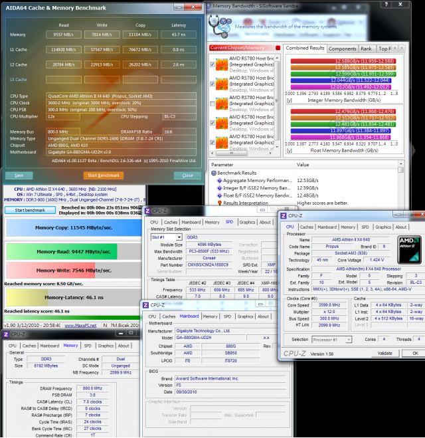
Task: Open Graphics tab in the CPU-Z Mainboard window
Action: pos(245,316)
